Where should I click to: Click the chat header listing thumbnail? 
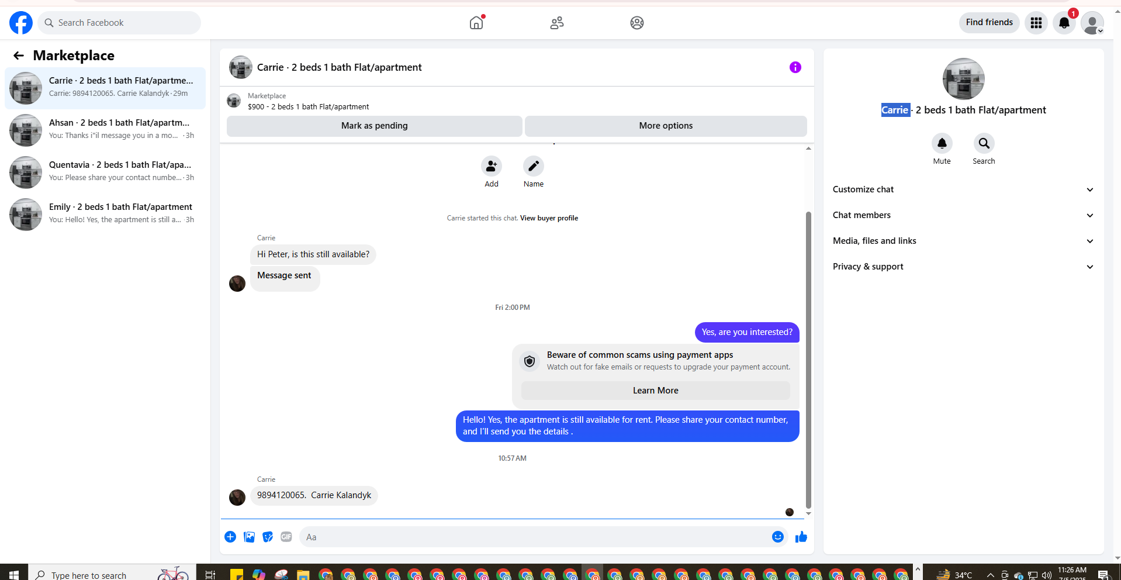click(241, 67)
